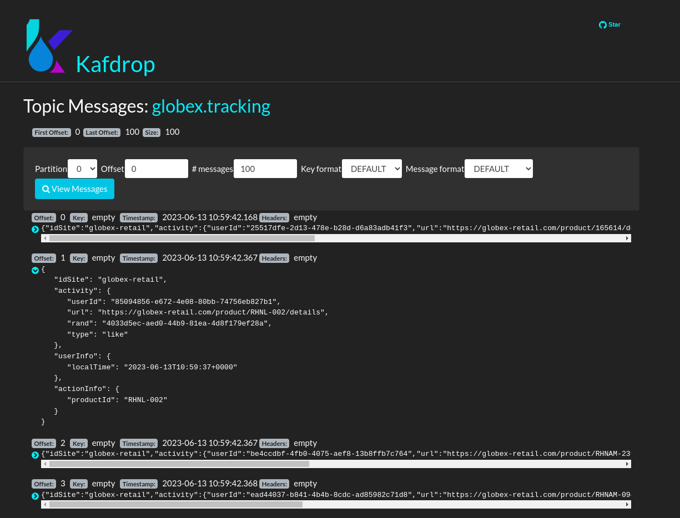
Task: Click the "localTime" value line
Action: (152, 367)
